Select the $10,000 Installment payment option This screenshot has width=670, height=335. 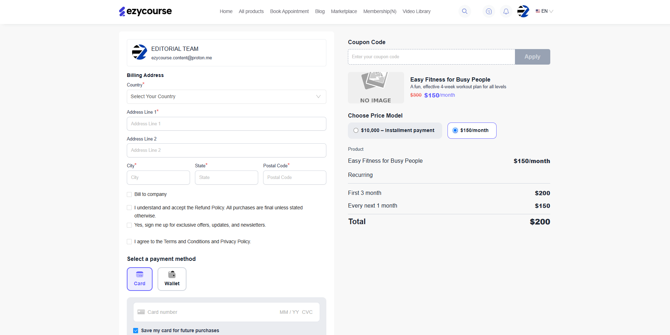395,131
